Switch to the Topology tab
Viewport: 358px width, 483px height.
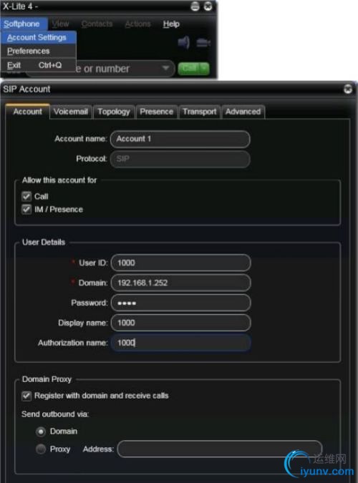[114, 112]
